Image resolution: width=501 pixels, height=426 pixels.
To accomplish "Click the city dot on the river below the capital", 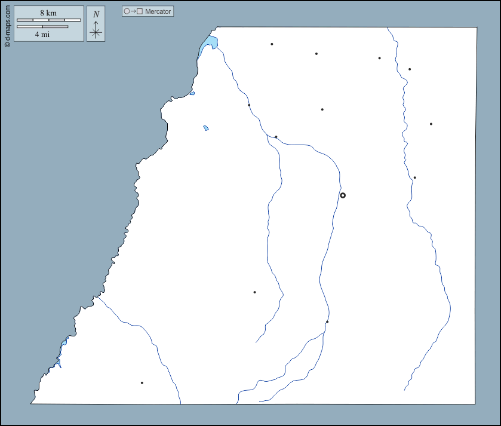I will point(327,322).
